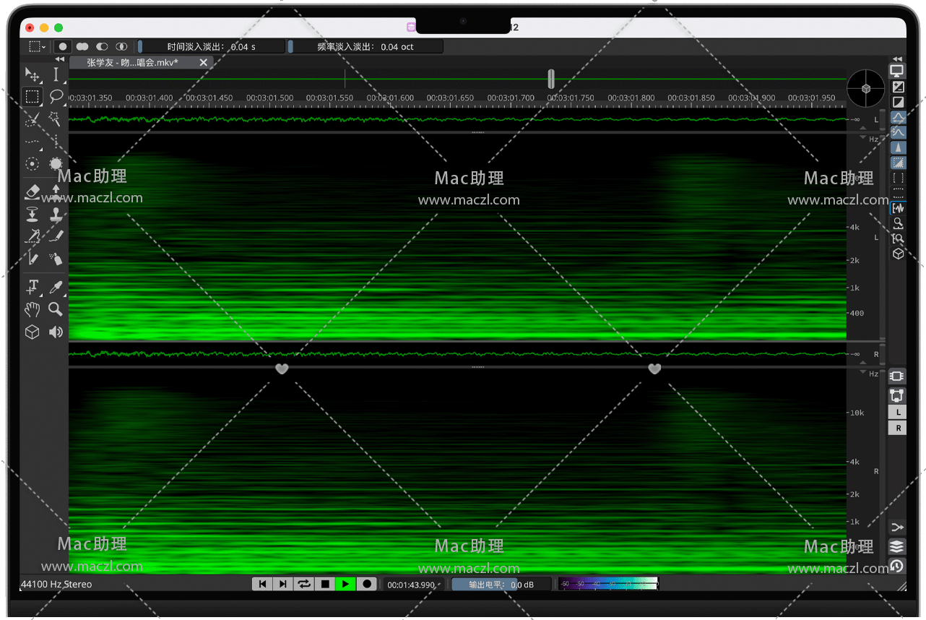Viewport: 926px width, 620px height.
Task: Toggle the L channel button
Action: tap(897, 412)
